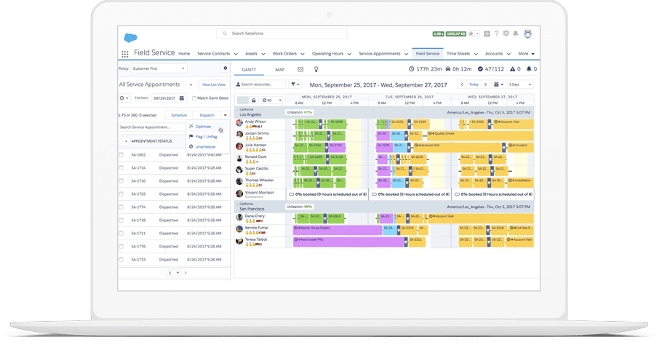Open the clock time filter dropdown
This screenshot has width=662, height=364.
[x=124, y=98]
